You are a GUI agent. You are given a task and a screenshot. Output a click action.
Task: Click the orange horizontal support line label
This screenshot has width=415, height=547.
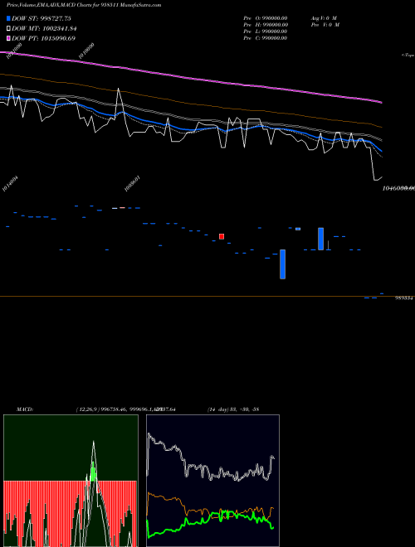tap(404, 298)
